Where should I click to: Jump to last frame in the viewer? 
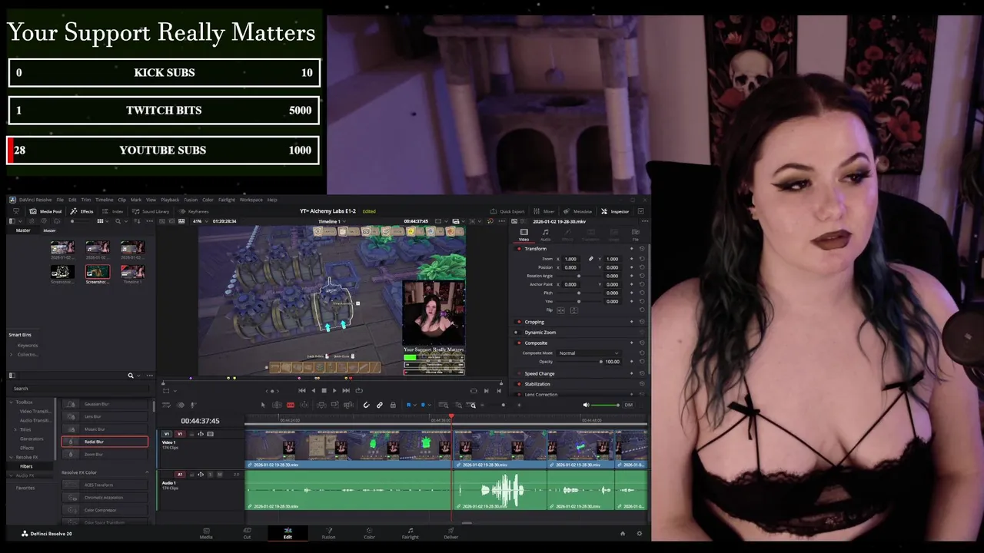click(x=346, y=390)
